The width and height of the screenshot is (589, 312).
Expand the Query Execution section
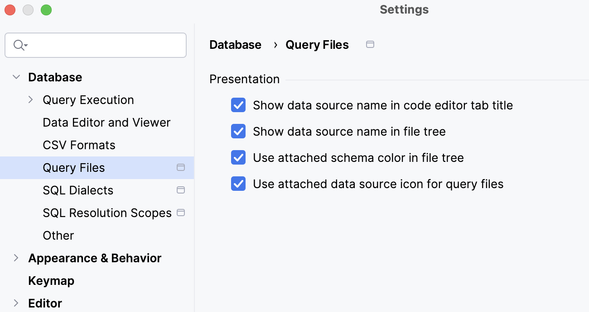point(31,99)
